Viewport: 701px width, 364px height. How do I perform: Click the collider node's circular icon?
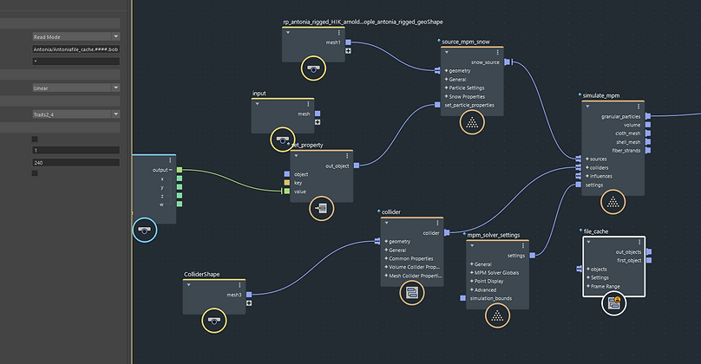pyautogui.click(x=412, y=293)
